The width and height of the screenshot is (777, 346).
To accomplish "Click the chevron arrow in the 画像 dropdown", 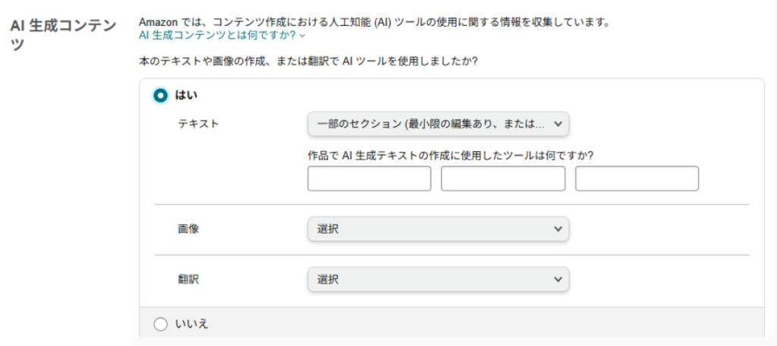I will [558, 228].
